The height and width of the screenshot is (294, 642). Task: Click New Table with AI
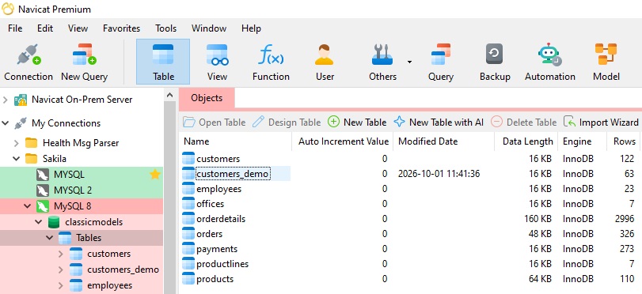point(439,122)
